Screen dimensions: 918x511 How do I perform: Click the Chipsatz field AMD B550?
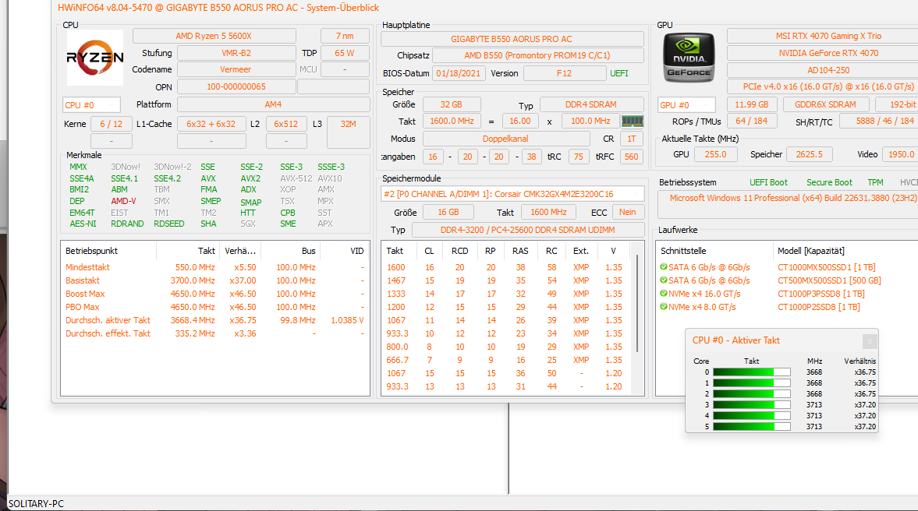[x=537, y=55]
